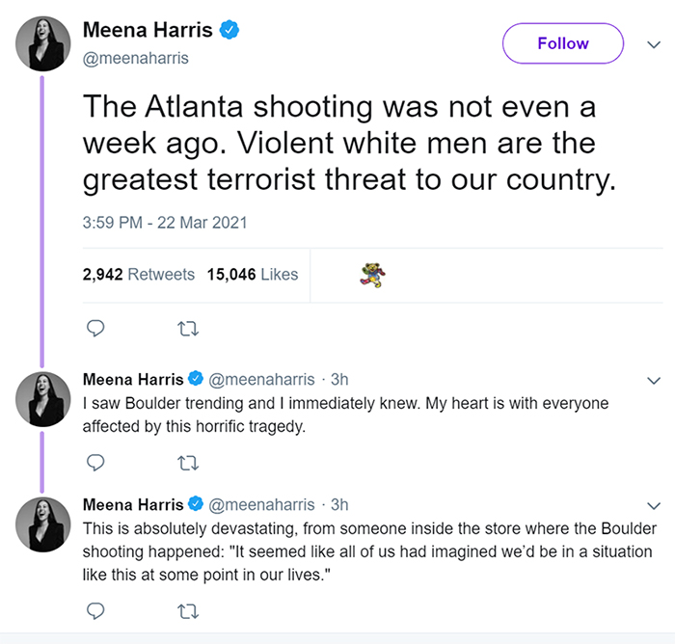Reply to the Boulder trending tweet
Image resolution: width=675 pixels, height=644 pixels.
pyautogui.click(x=95, y=463)
